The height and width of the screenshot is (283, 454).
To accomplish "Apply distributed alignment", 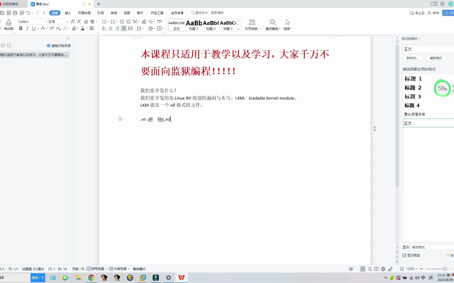I will coord(130,28).
